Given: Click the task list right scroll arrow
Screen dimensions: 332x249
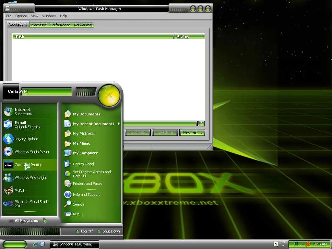Looking at the screenshot, I should pyautogui.click(x=202, y=123).
